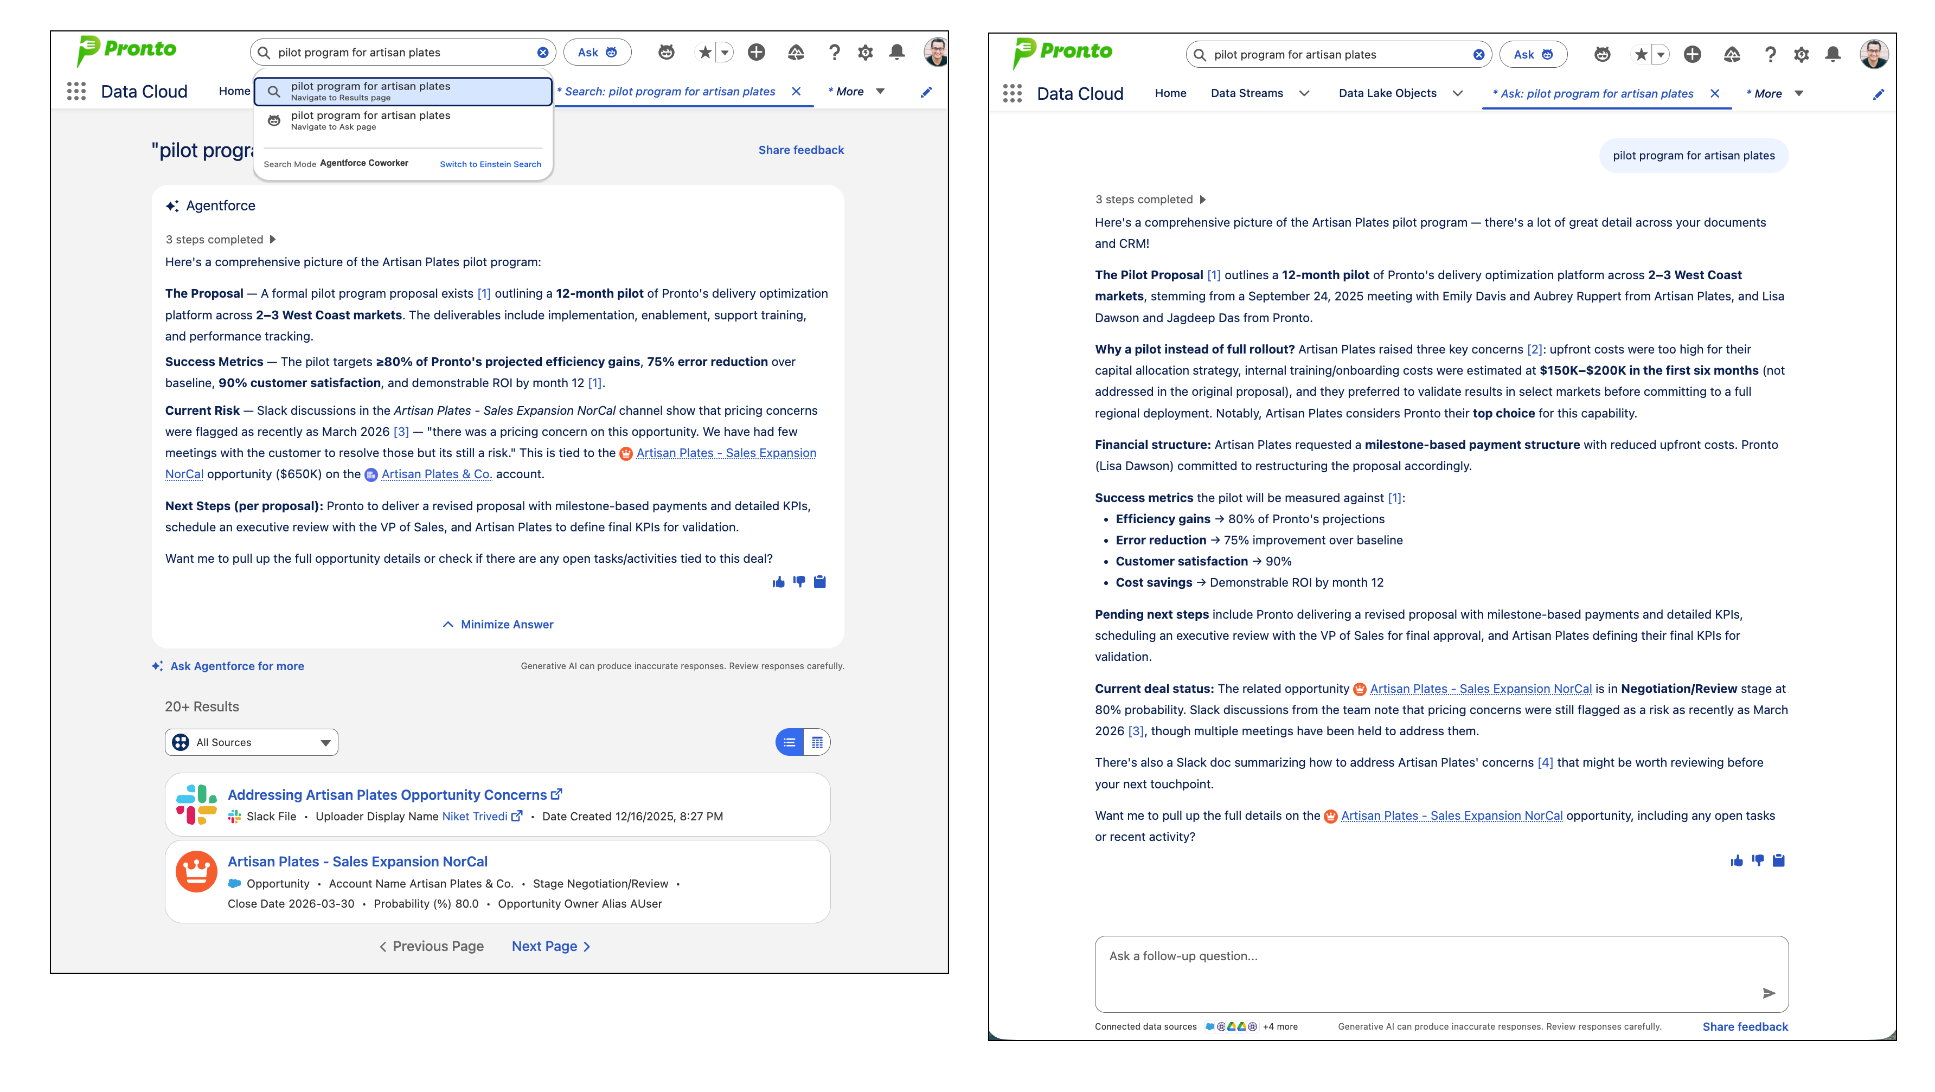Open notifications bell in left window

pyautogui.click(x=897, y=53)
